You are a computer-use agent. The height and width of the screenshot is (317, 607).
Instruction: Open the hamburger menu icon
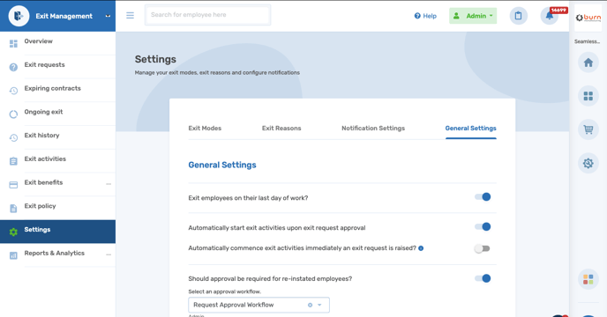coord(130,16)
